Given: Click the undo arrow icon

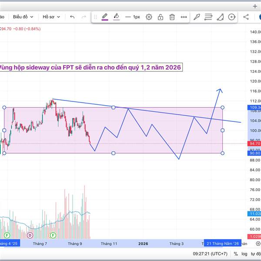Looking at the screenshot, I should pyautogui.click(x=72, y=17).
